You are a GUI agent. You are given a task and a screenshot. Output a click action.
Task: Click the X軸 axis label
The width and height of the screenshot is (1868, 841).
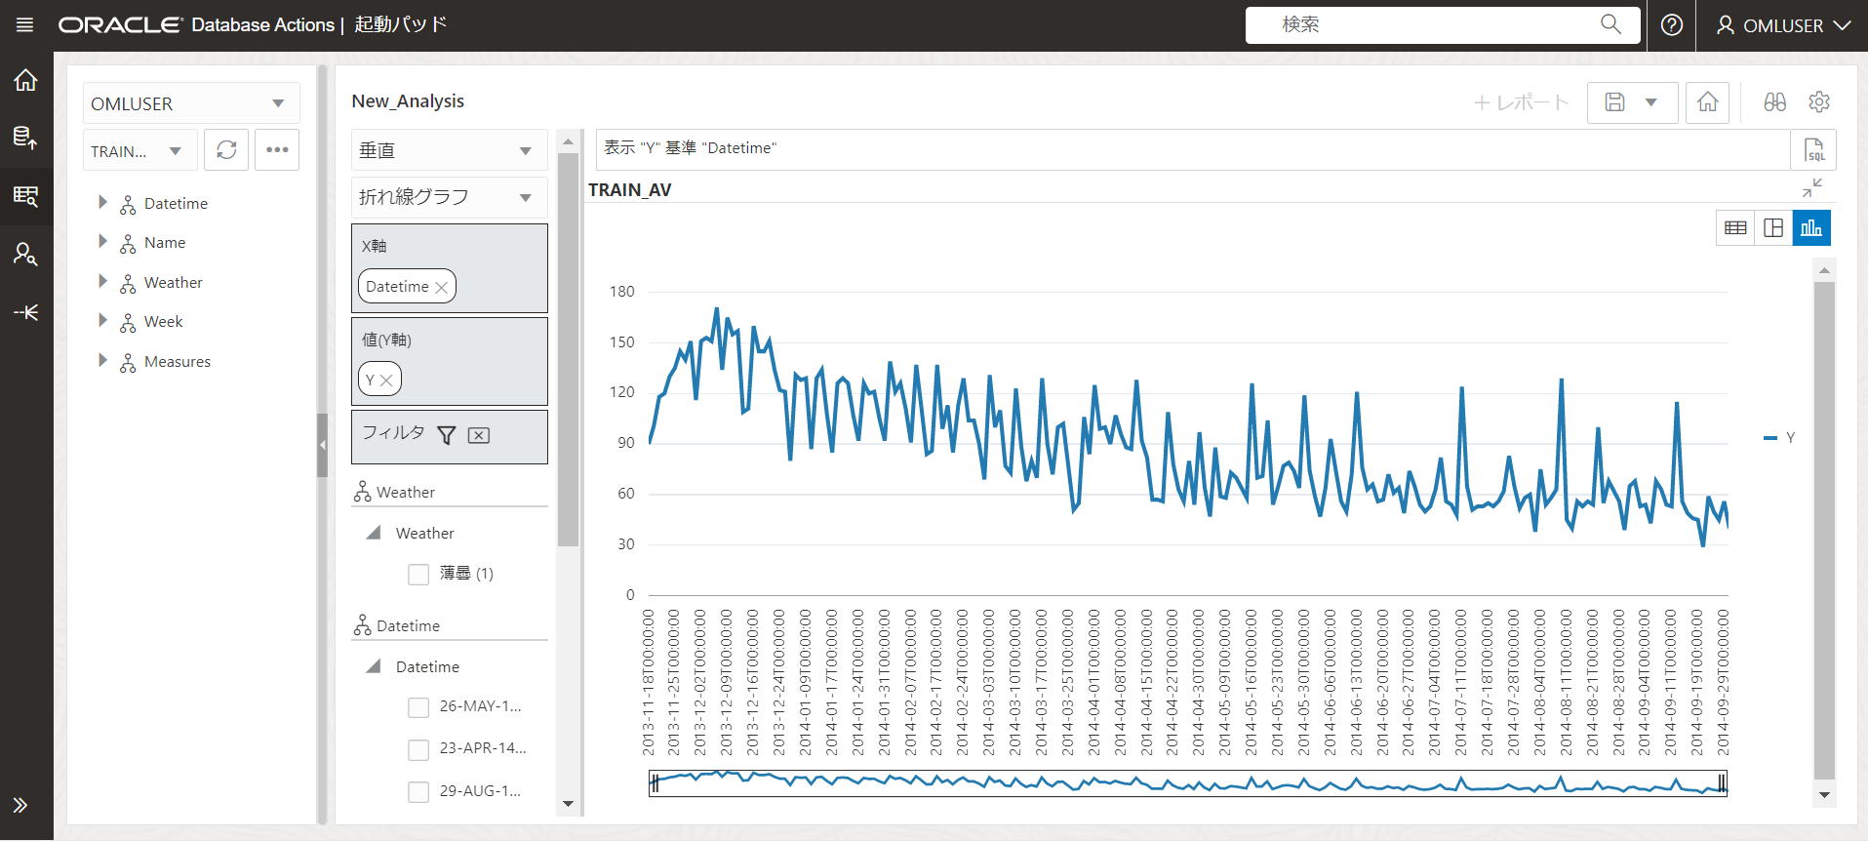(x=374, y=246)
